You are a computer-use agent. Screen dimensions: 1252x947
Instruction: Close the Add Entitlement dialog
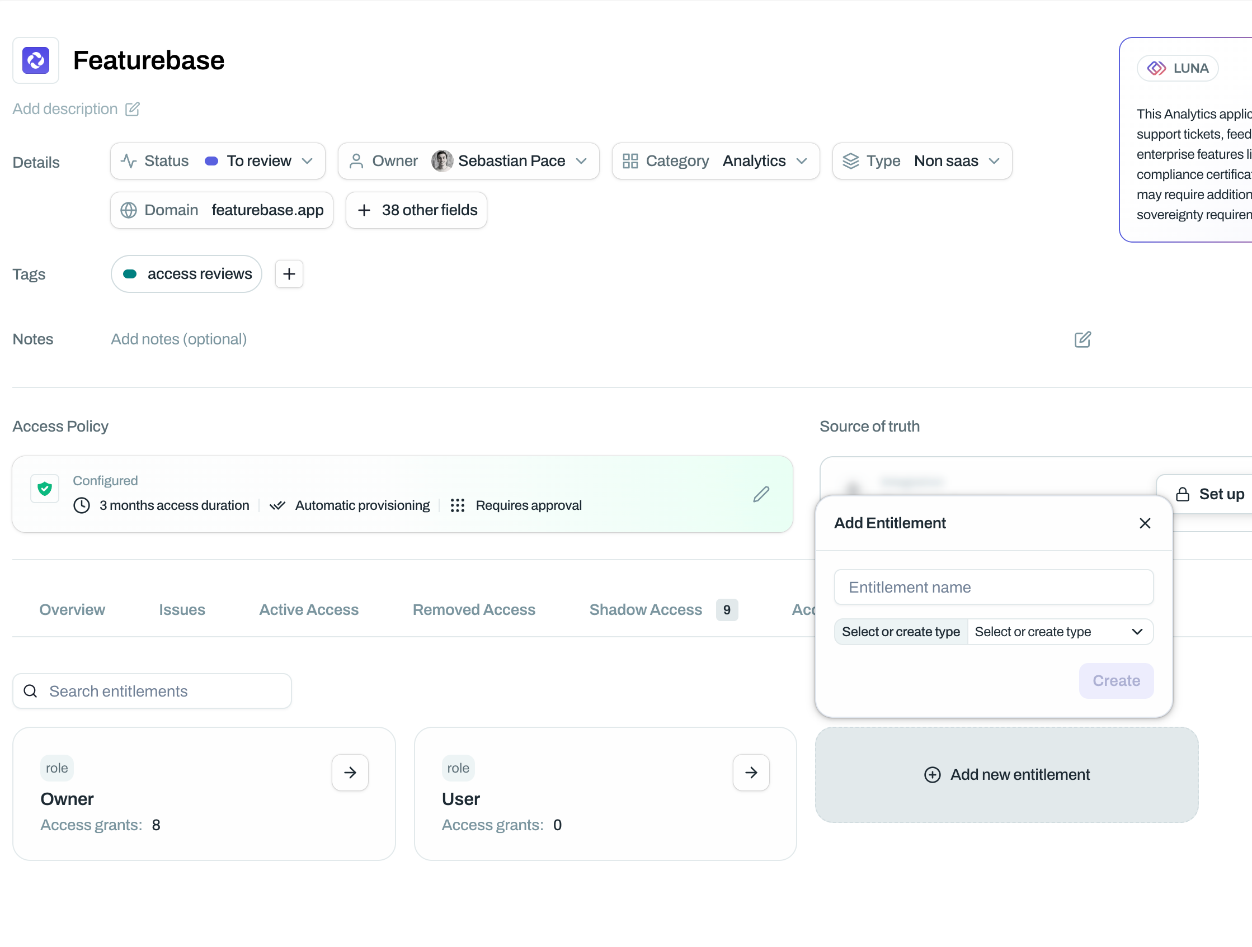pos(1145,523)
